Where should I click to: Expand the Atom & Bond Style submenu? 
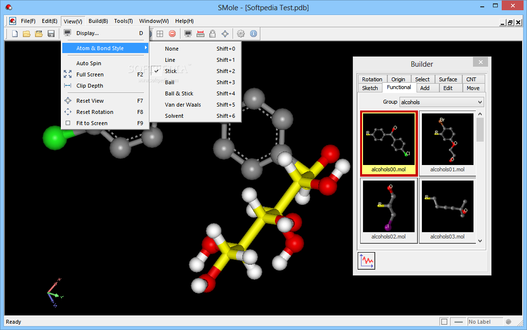click(105, 48)
